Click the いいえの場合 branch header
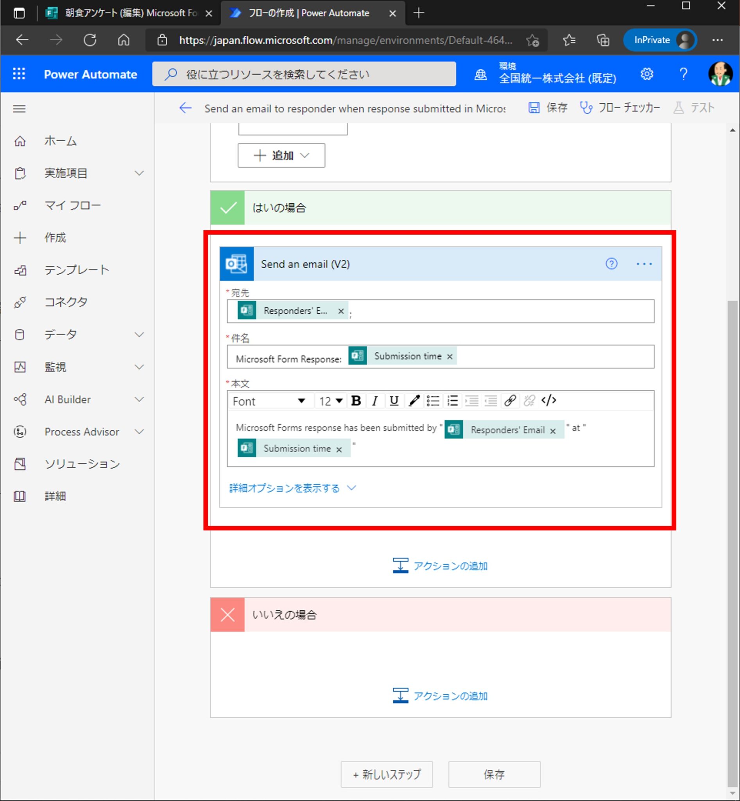This screenshot has height=801, width=740. click(441, 615)
